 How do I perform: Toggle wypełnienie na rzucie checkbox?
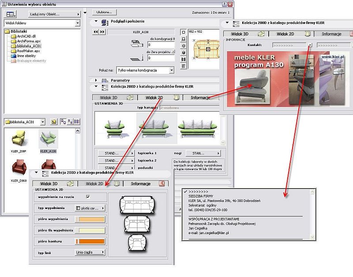click(88, 197)
